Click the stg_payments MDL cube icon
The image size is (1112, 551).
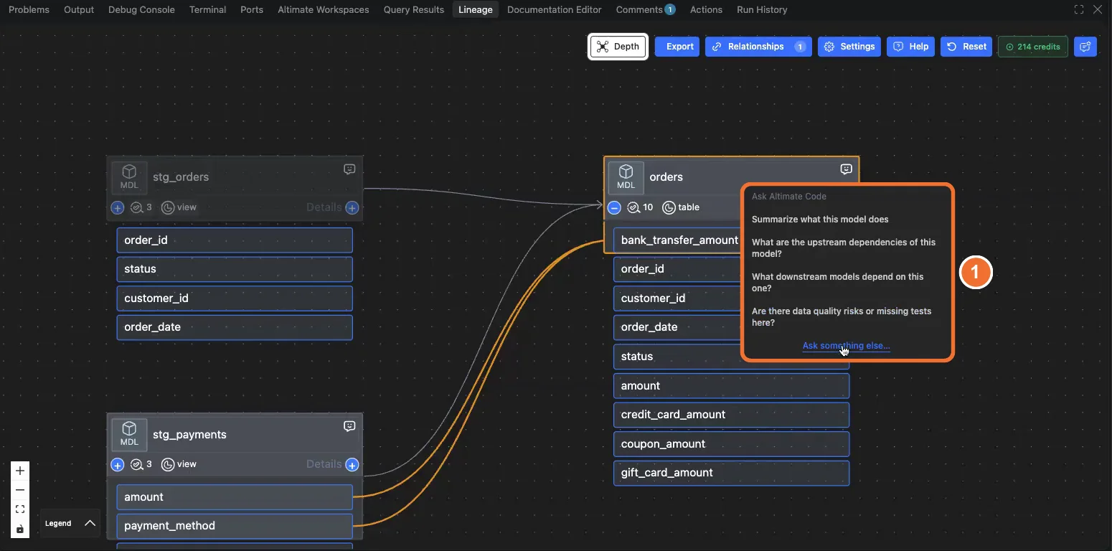[129, 434]
